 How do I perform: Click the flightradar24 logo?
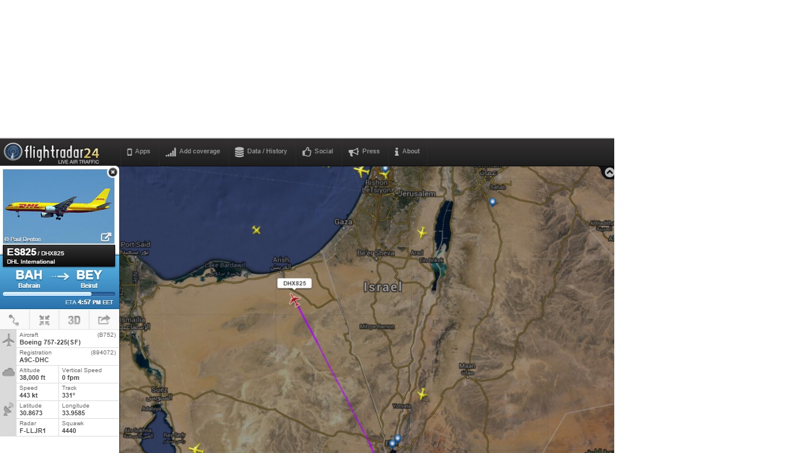51,152
